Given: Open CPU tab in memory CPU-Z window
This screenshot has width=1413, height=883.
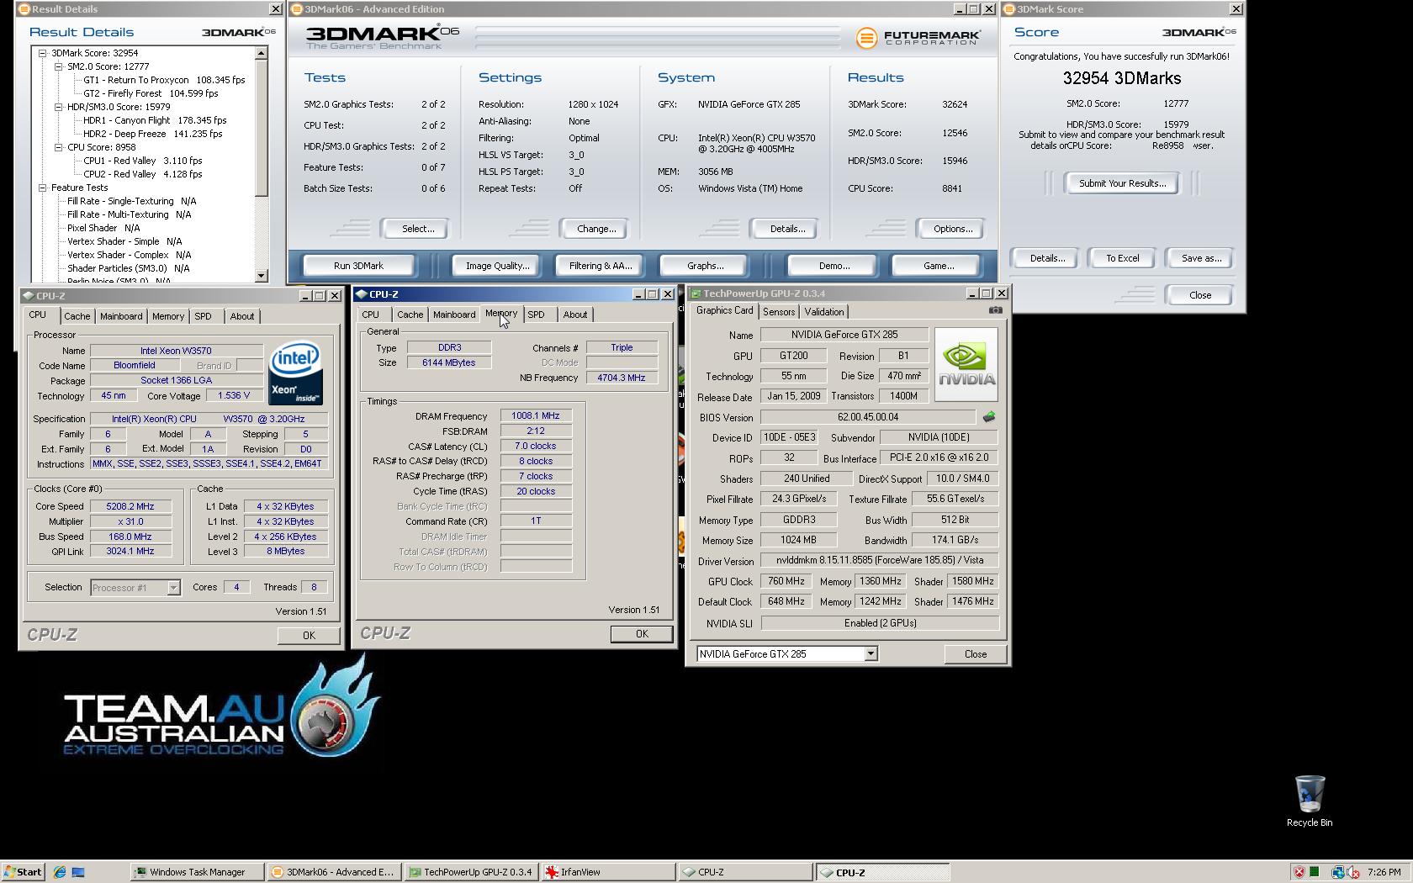Looking at the screenshot, I should click(370, 315).
